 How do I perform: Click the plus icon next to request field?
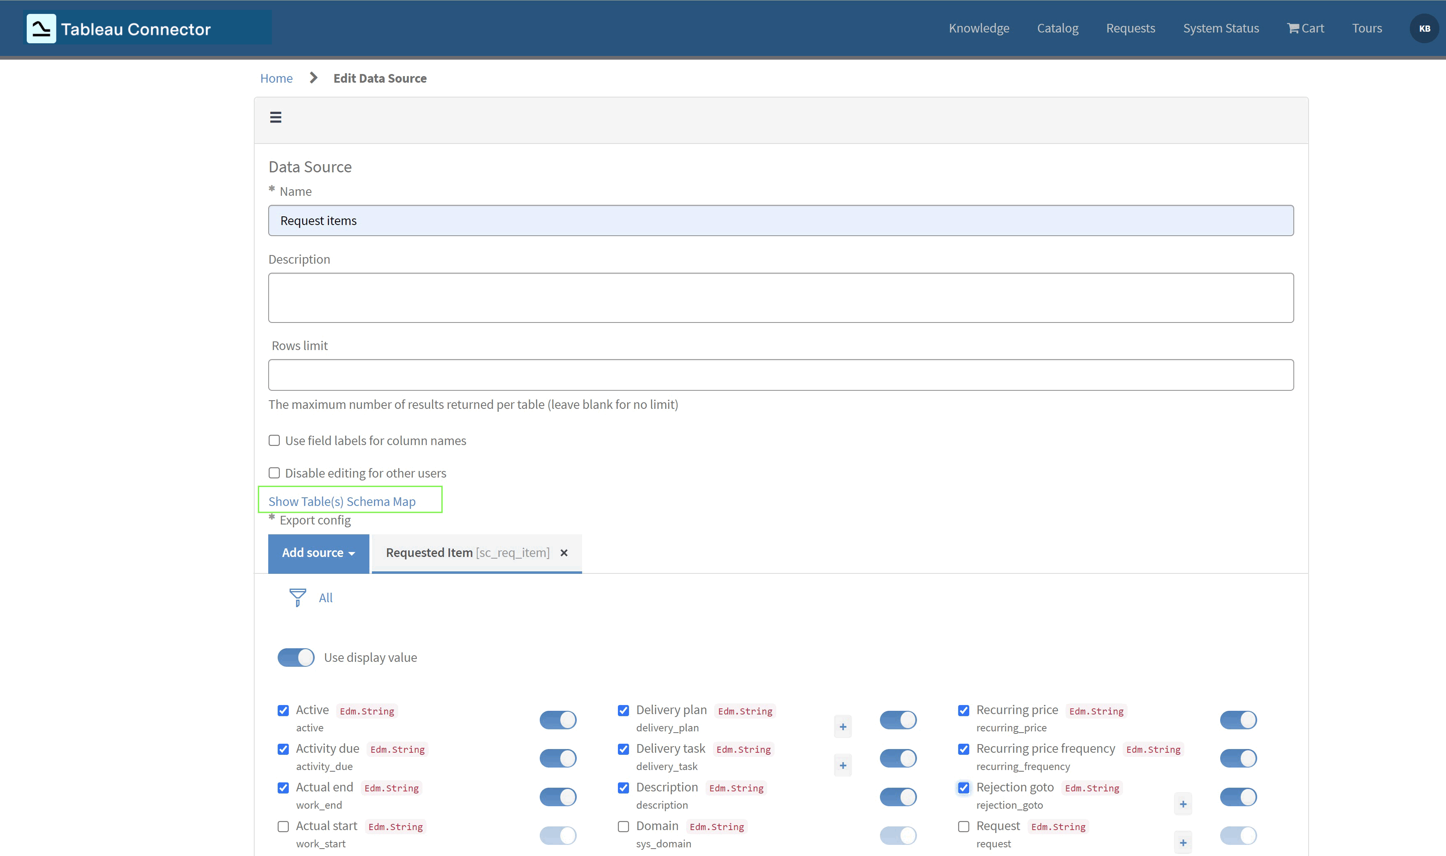pos(1182,842)
